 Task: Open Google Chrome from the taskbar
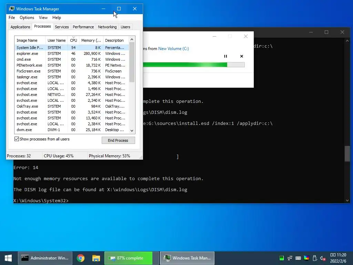[81, 258]
